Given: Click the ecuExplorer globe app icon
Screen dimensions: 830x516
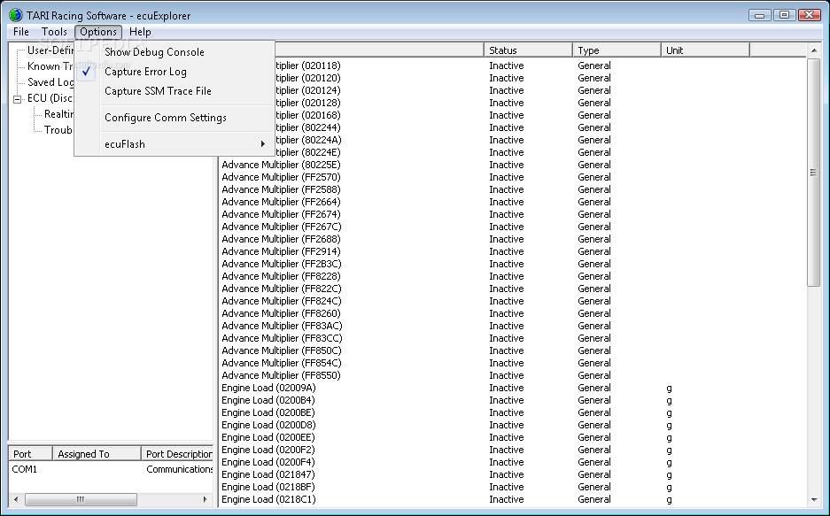Looking at the screenshot, I should click(16, 15).
